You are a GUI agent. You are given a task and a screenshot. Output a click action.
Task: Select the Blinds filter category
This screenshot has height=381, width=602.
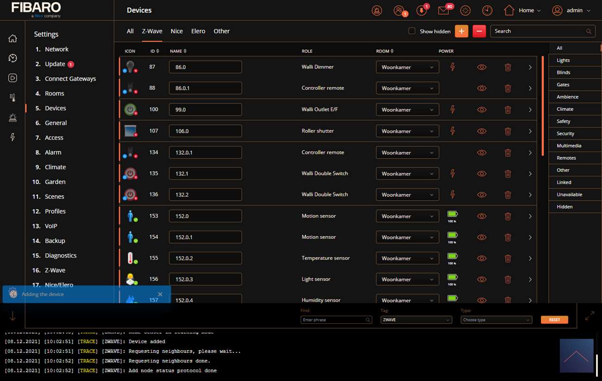563,73
